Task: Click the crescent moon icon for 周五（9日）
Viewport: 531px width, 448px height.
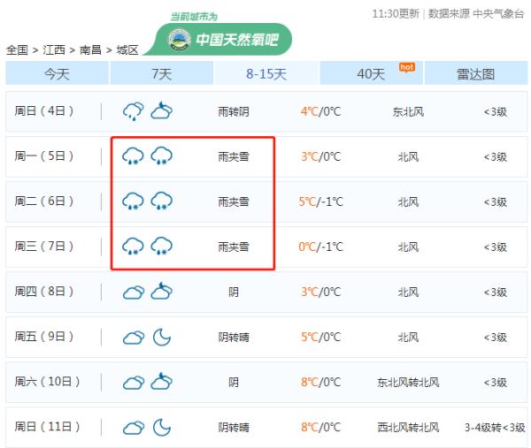Action: [162, 337]
